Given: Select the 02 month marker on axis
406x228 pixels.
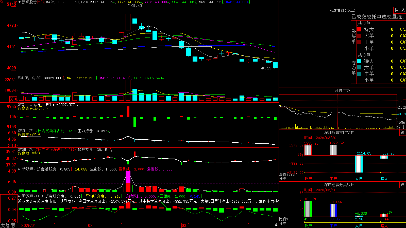Looking at the screenshot, I should point(90,225).
